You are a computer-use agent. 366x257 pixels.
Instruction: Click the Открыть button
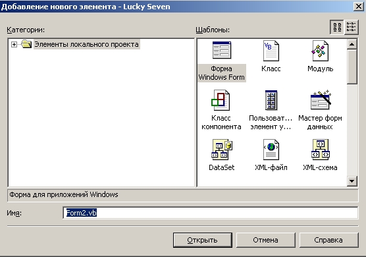(x=203, y=240)
